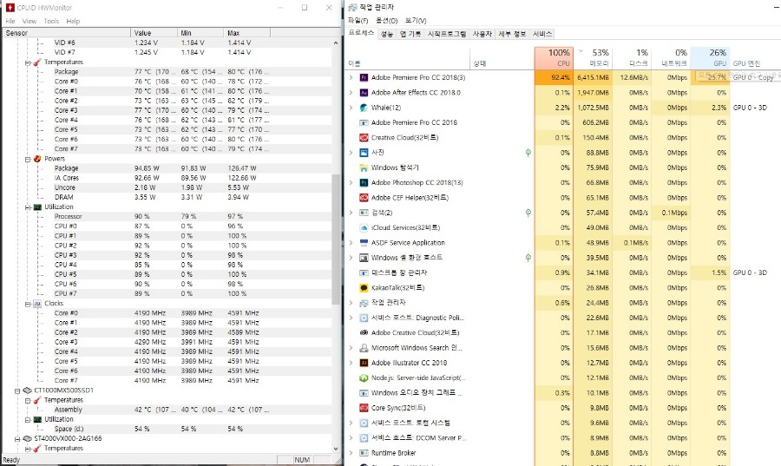
Task: Open the 파일(F) menu in Task Manager
Action: (x=358, y=21)
